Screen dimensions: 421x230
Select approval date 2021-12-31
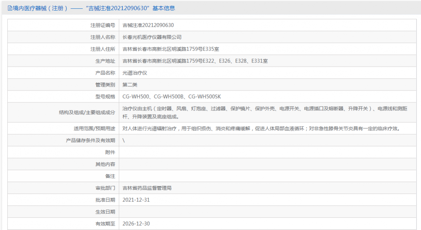click(x=136, y=200)
